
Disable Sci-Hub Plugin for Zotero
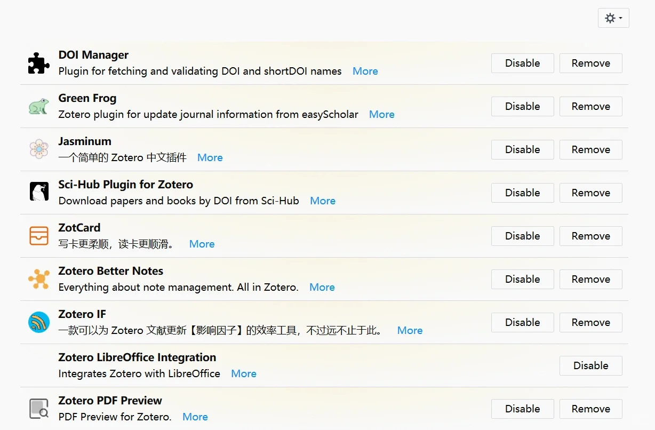click(x=522, y=193)
